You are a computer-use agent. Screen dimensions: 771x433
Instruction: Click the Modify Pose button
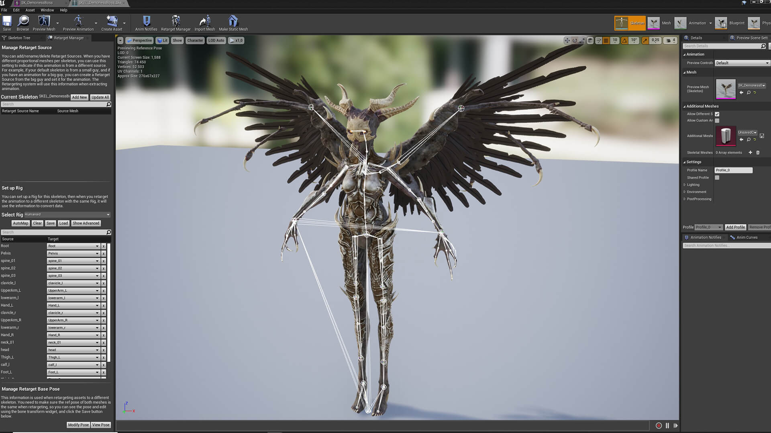coord(78,425)
